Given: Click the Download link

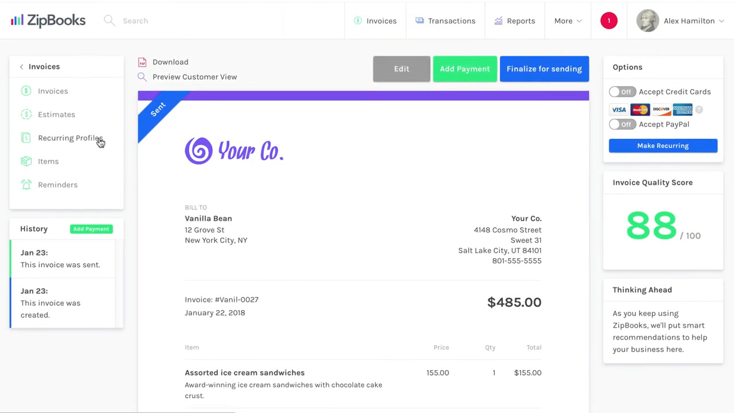Looking at the screenshot, I should coord(170,62).
